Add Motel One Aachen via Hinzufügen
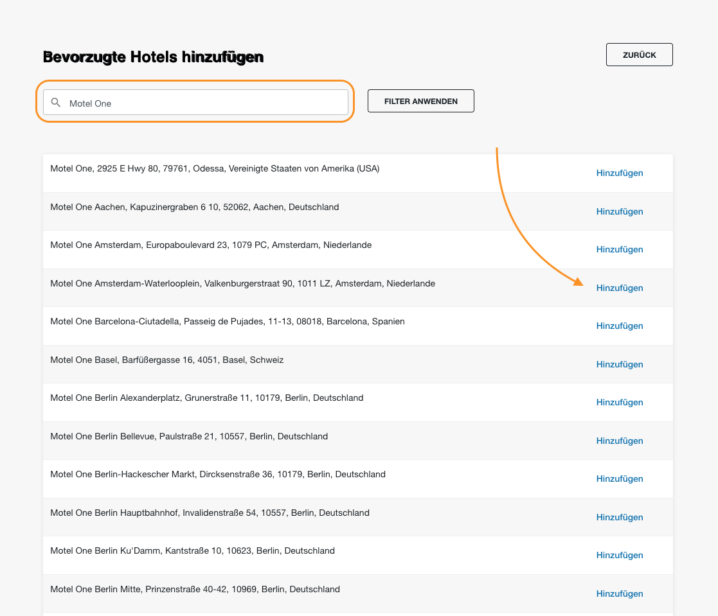718x616 pixels. pos(620,211)
